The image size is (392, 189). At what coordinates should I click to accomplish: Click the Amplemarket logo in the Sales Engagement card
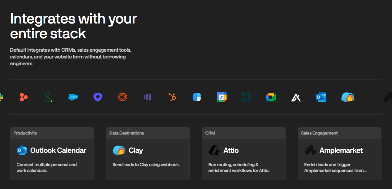click(x=310, y=151)
